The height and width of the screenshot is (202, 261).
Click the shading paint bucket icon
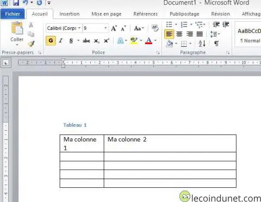pos(170,44)
